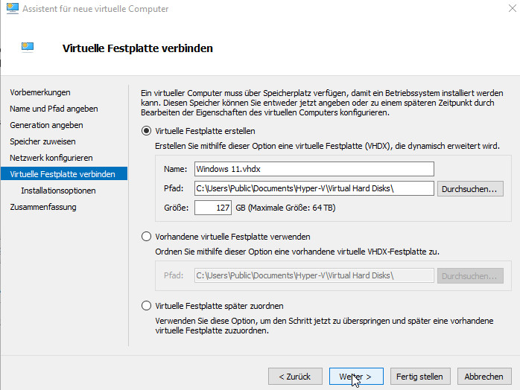Click the Name field containing 'Windows 11.vhdx'
520x390 pixels.
(313, 169)
